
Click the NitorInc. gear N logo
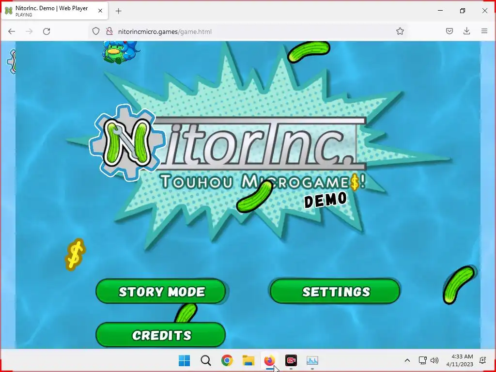(x=127, y=142)
